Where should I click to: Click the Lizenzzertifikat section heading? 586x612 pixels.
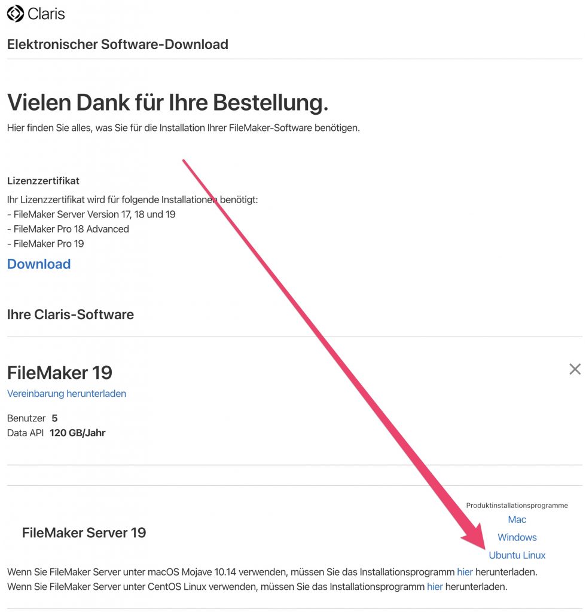43,180
